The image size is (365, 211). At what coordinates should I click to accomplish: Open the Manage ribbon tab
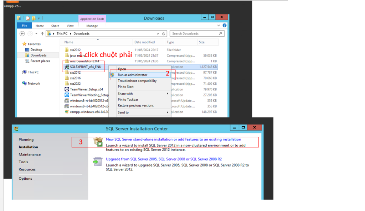pyautogui.click(x=92, y=26)
